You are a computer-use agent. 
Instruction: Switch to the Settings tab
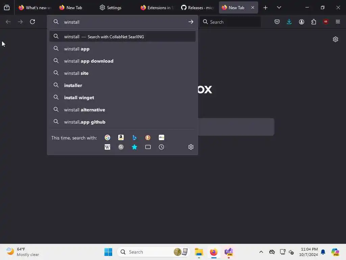[116, 7]
